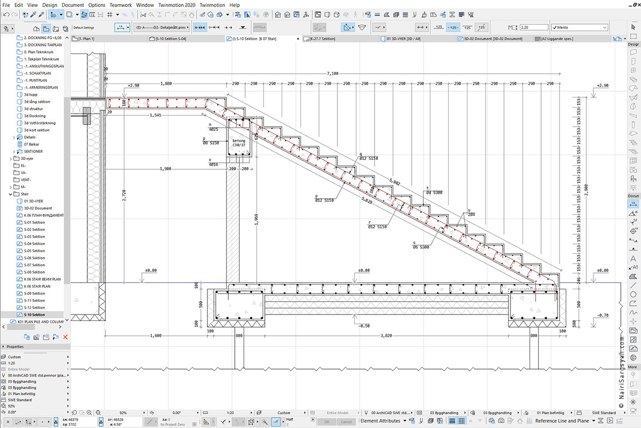Select dimension text above line option

coord(438,27)
